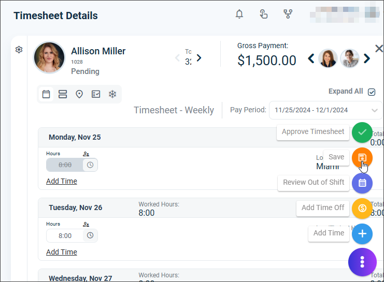
Task: Click the Save label
Action: (x=336, y=157)
